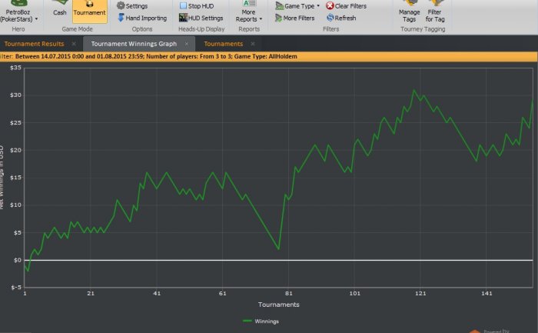Select Tournament game mode
The image size is (538, 333).
point(90,11)
